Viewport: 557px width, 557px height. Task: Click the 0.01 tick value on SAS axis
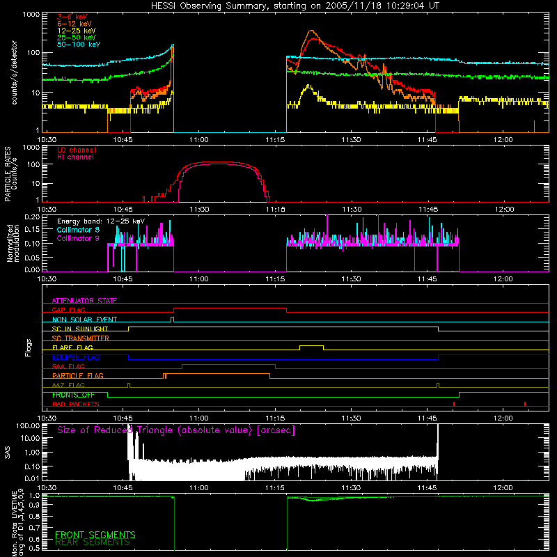tap(31, 478)
